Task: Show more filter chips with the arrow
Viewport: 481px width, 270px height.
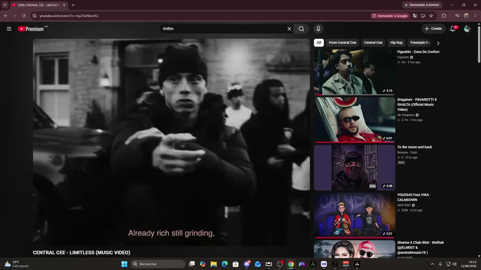Action: [438, 43]
